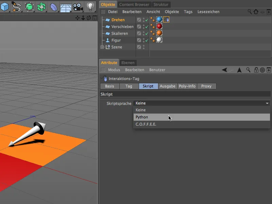The width and height of the screenshot is (272, 204).
Task: Choose C.O.F.F.E.E. from the Skriptsprache list
Action: coord(202,124)
